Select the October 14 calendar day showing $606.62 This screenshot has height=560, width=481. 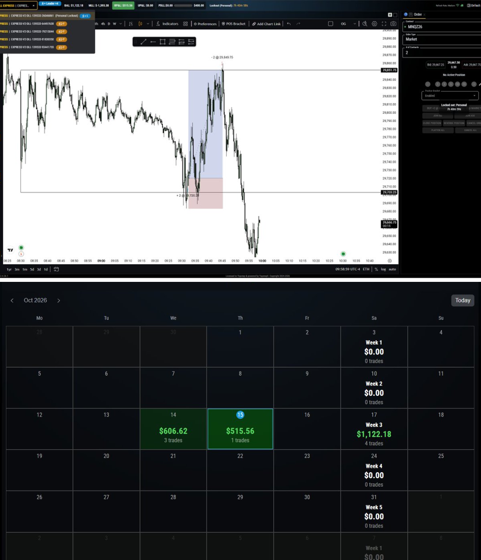pyautogui.click(x=174, y=429)
